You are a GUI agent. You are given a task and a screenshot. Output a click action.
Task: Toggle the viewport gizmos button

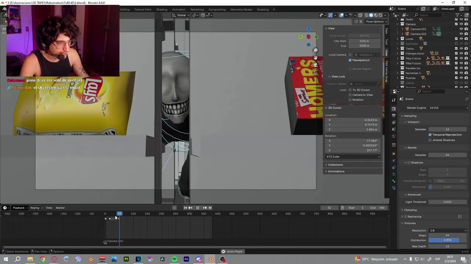click(330, 15)
